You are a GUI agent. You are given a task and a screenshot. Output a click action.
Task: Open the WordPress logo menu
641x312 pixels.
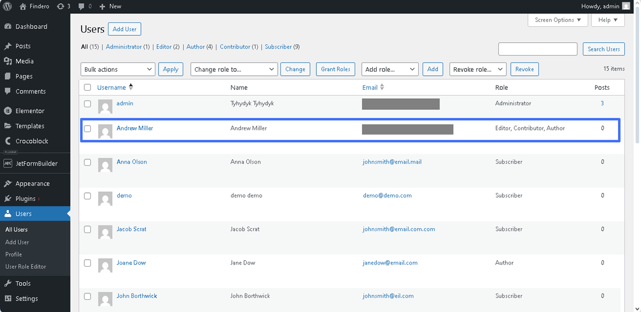pos(6,6)
